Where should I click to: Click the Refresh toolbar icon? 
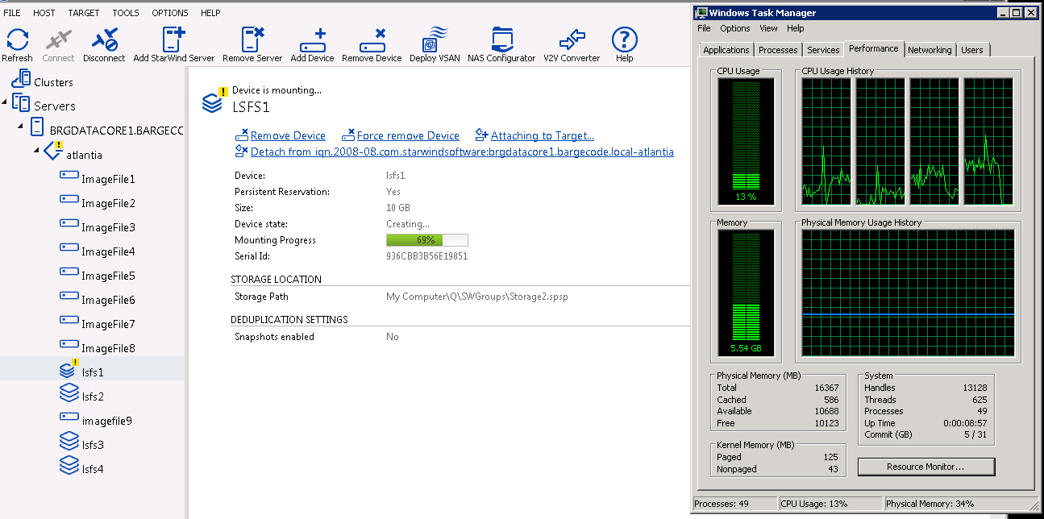pos(17,39)
